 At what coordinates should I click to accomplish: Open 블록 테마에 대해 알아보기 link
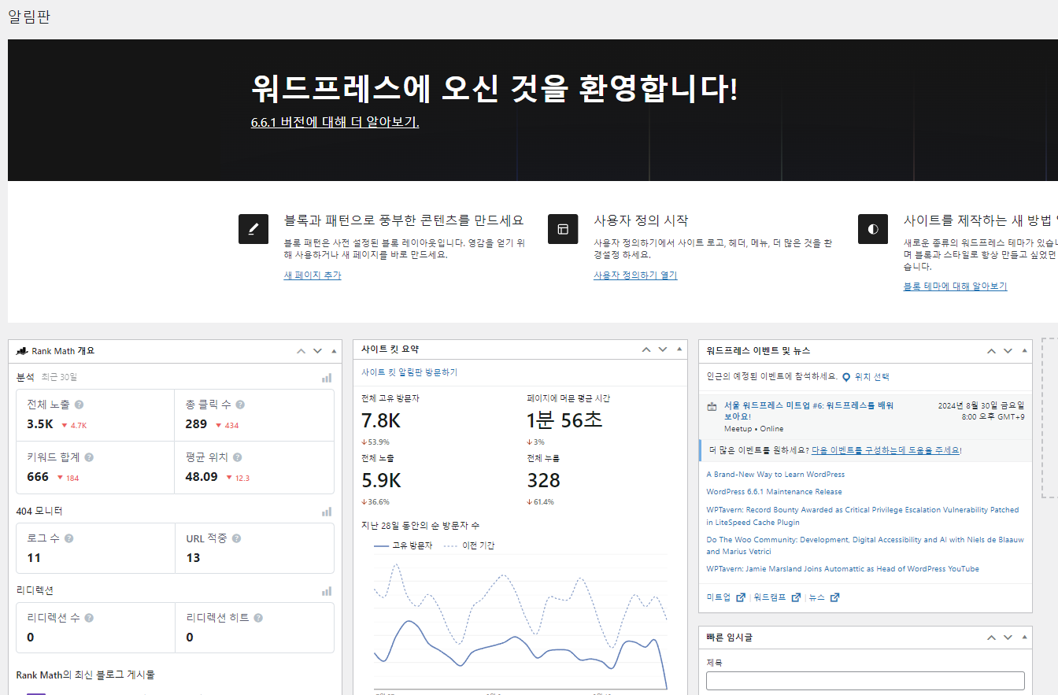point(955,287)
